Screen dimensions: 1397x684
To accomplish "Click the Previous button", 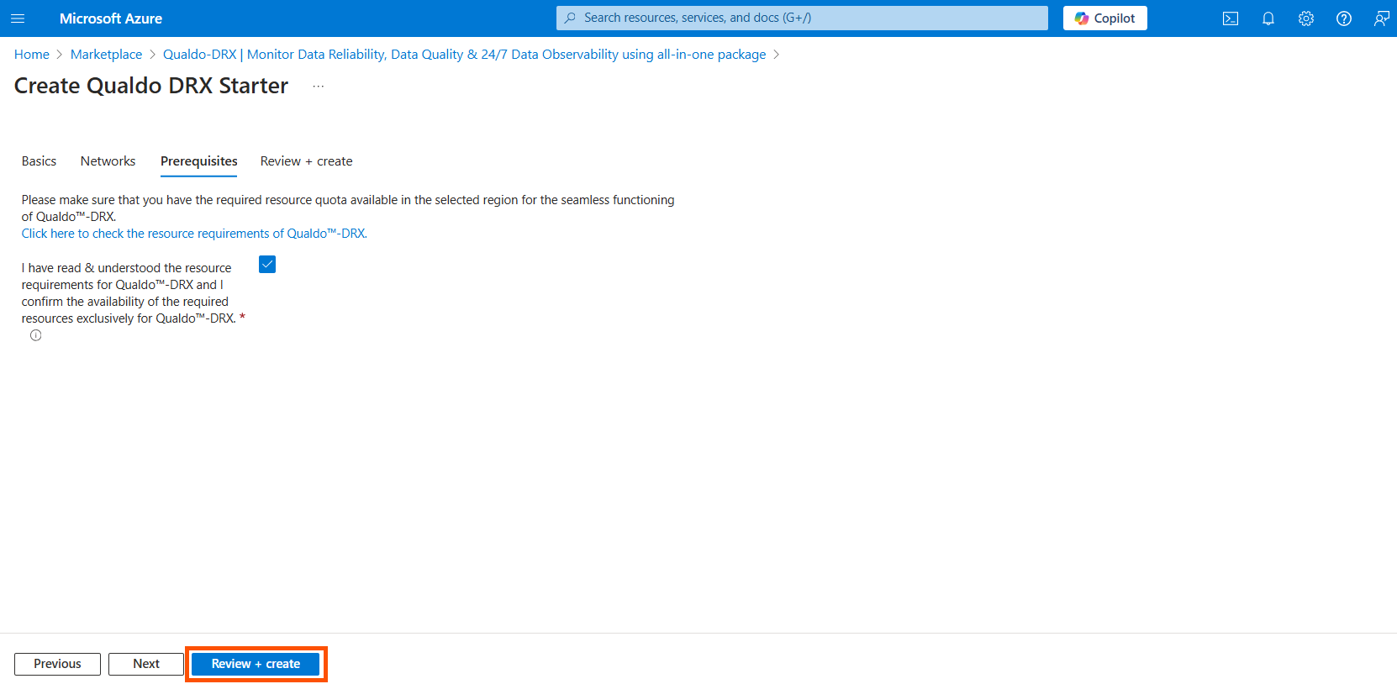I will [x=57, y=664].
